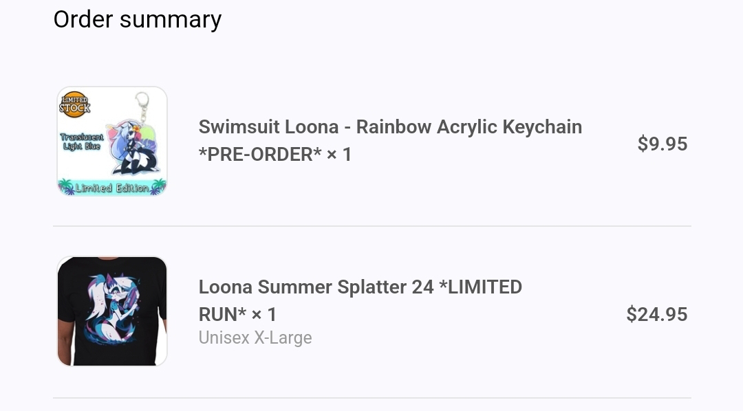Tap the Loona artwork printed on the black t-shirt

[x=112, y=309]
